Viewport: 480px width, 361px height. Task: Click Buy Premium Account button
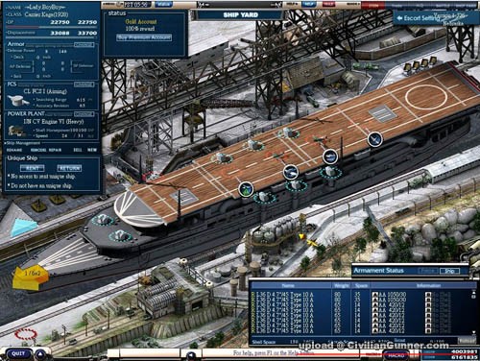tap(144, 37)
